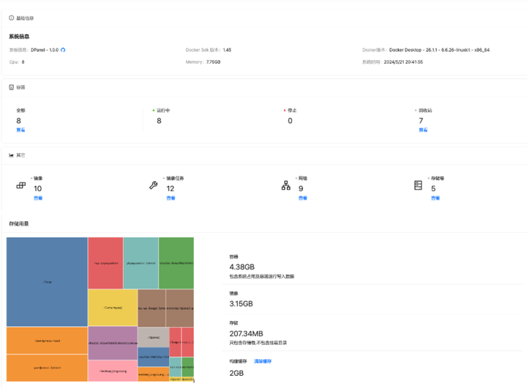Screen dimensions: 527x389
Task: Open the GitHub icon beside DPanel version
Action: pos(63,50)
